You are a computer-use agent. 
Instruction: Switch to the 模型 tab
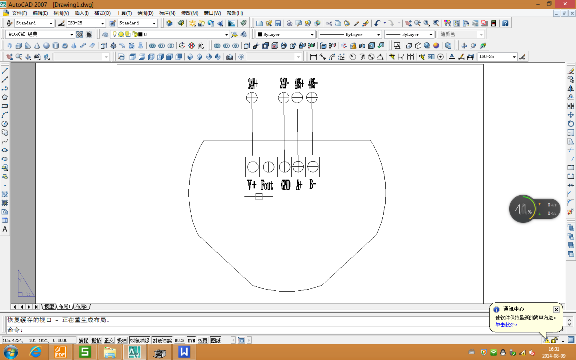49,307
